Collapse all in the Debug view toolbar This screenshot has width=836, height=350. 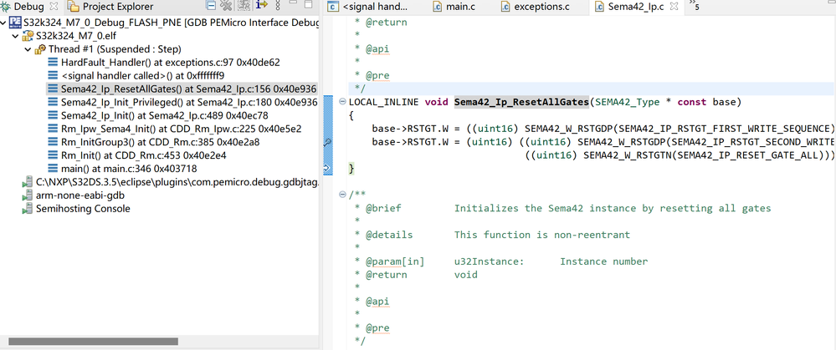tap(211, 6)
